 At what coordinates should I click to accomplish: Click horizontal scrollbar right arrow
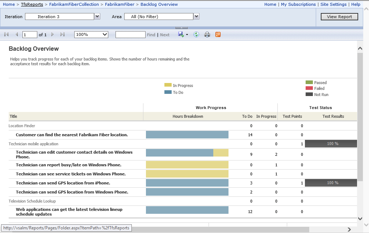pos(349,229)
